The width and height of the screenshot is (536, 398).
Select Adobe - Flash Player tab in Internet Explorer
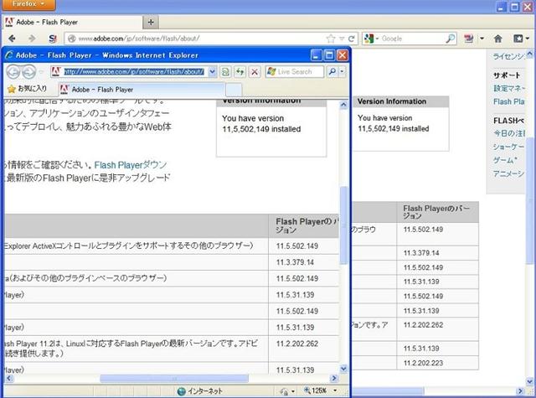142,90
